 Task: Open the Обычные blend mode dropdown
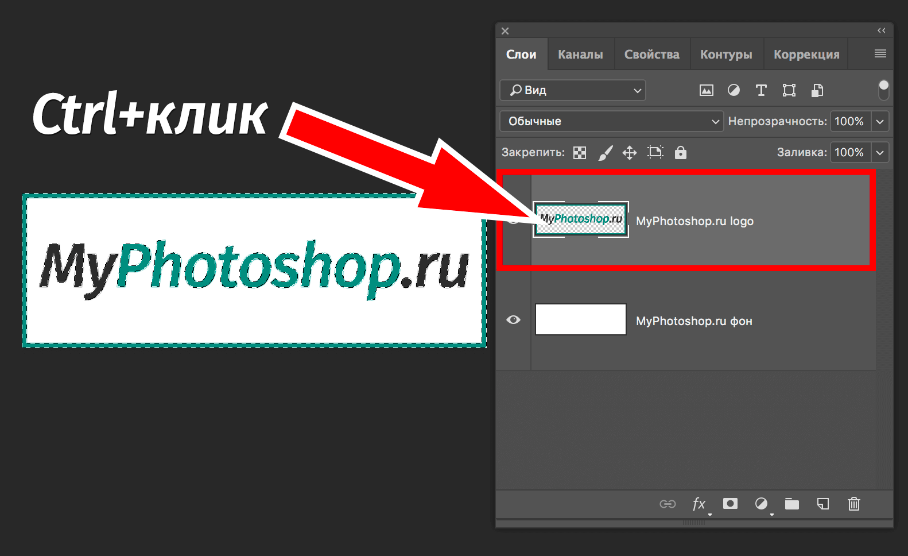(x=611, y=121)
